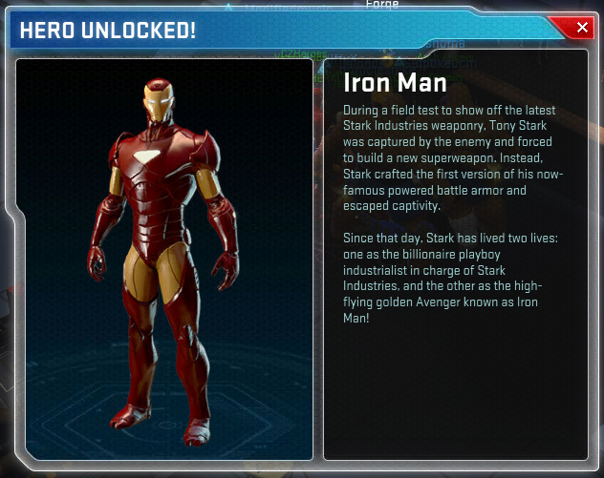Click the gold armband on his right arm

(x=116, y=181)
